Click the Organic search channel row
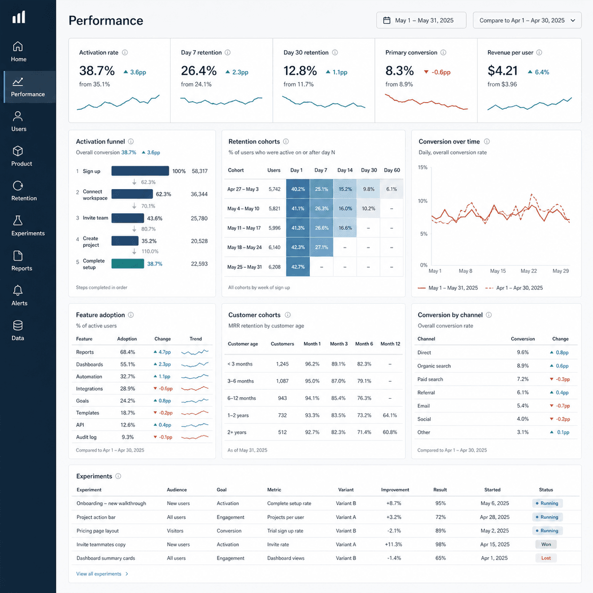The width and height of the screenshot is (593, 593). click(495, 366)
